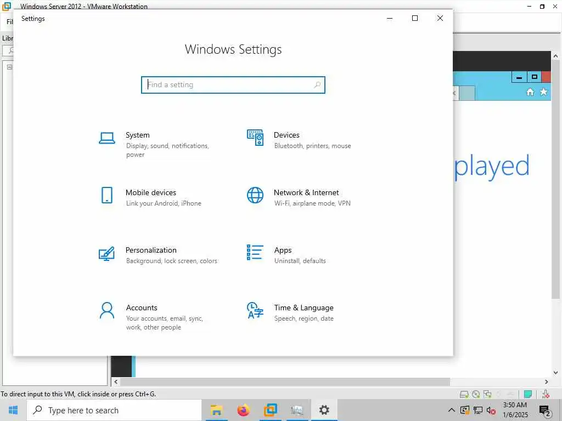Click the horizontal scrollbar in VMware view
562x421 pixels.
(x=285, y=382)
